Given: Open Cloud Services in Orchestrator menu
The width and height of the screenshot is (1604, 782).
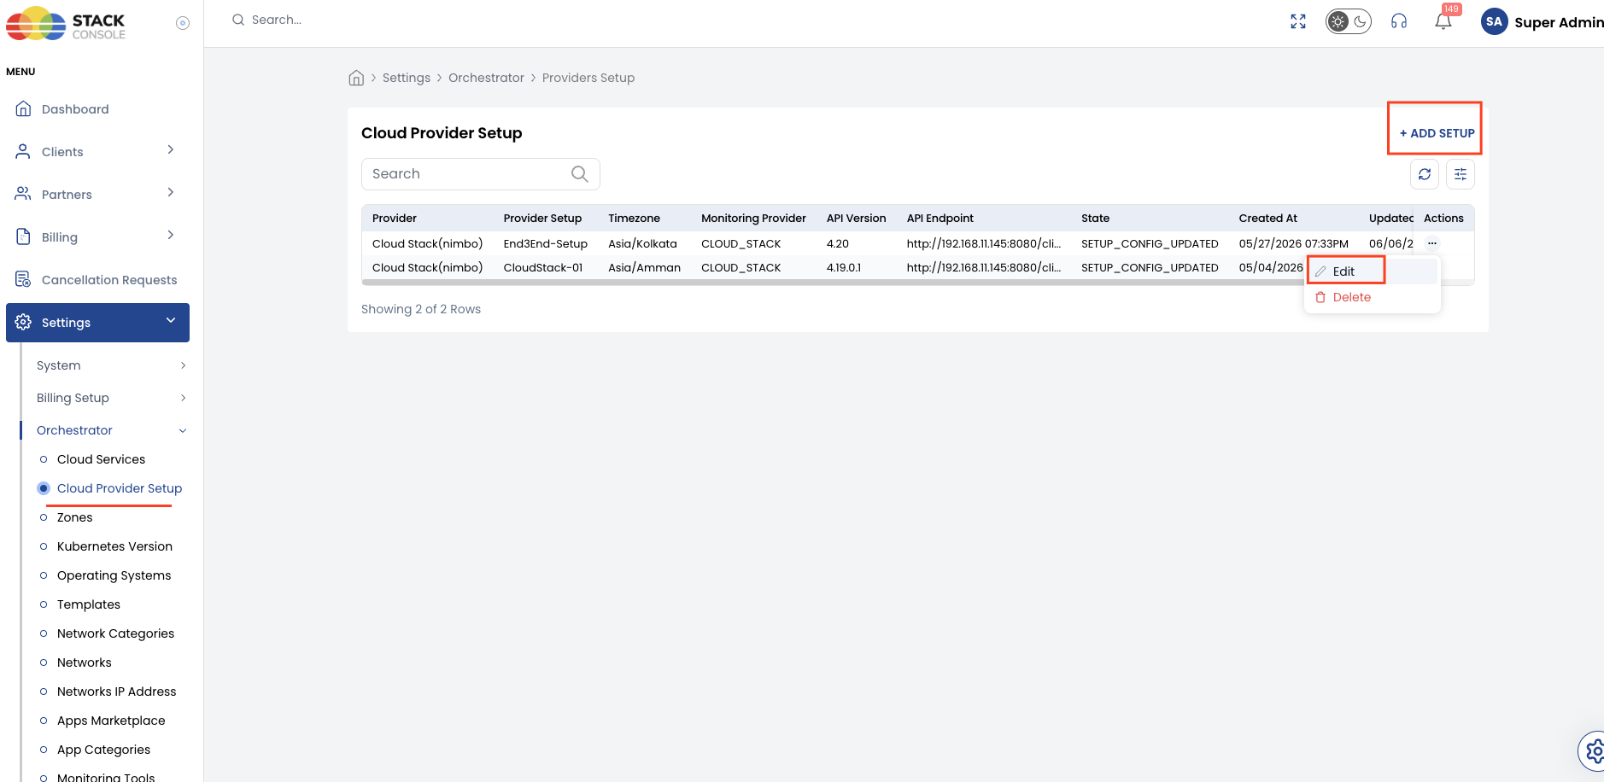Looking at the screenshot, I should (x=101, y=459).
